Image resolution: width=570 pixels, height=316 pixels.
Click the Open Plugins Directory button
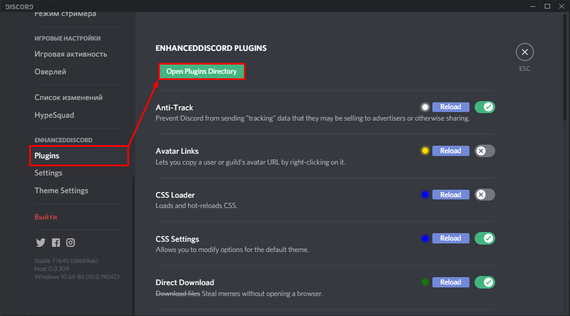[x=202, y=71]
